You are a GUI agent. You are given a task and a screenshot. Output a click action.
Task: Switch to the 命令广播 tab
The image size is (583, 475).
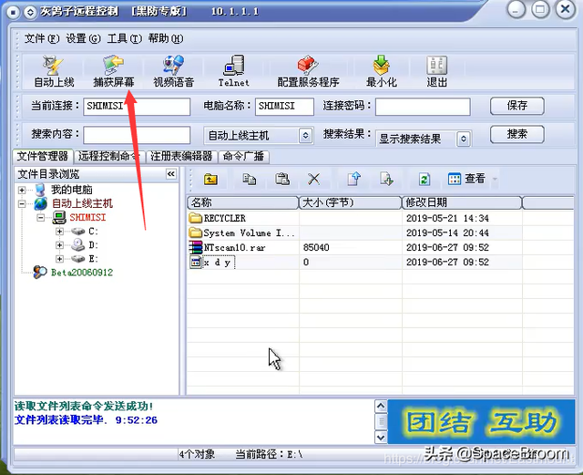coord(243,156)
